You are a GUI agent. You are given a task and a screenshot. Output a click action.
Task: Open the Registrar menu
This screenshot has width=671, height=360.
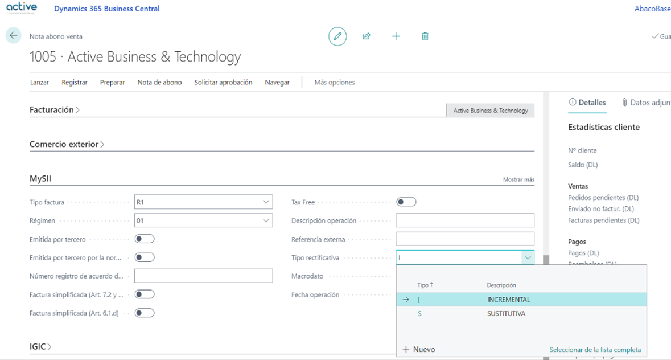(x=75, y=82)
